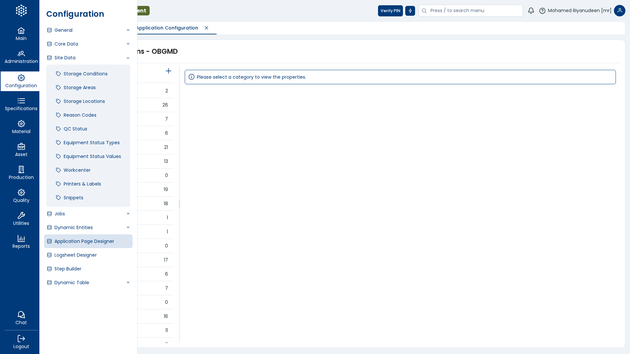
Task: Click the notification bell icon
Action: pos(531,11)
